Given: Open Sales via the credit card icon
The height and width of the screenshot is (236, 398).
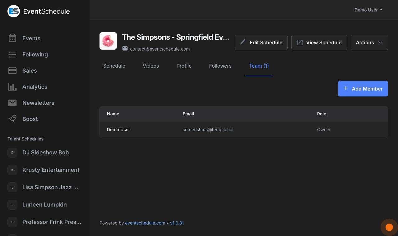Looking at the screenshot, I should click(x=12, y=71).
